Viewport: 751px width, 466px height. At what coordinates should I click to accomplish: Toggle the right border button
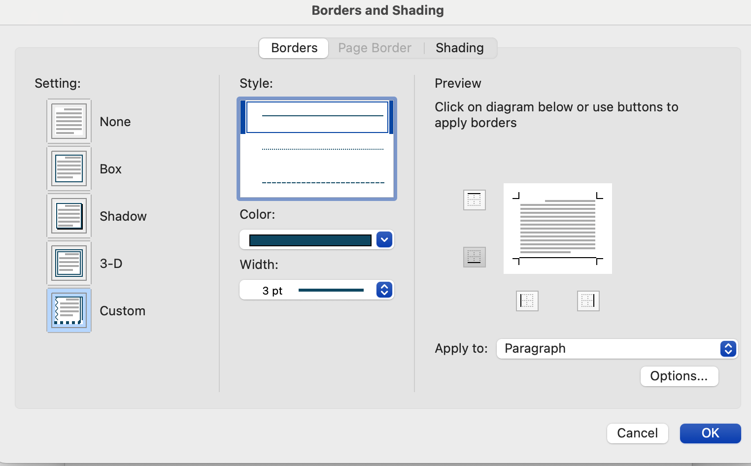point(588,301)
